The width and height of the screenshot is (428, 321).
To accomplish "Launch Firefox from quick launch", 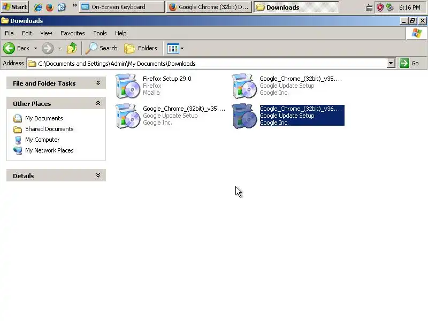I will 50,7.
